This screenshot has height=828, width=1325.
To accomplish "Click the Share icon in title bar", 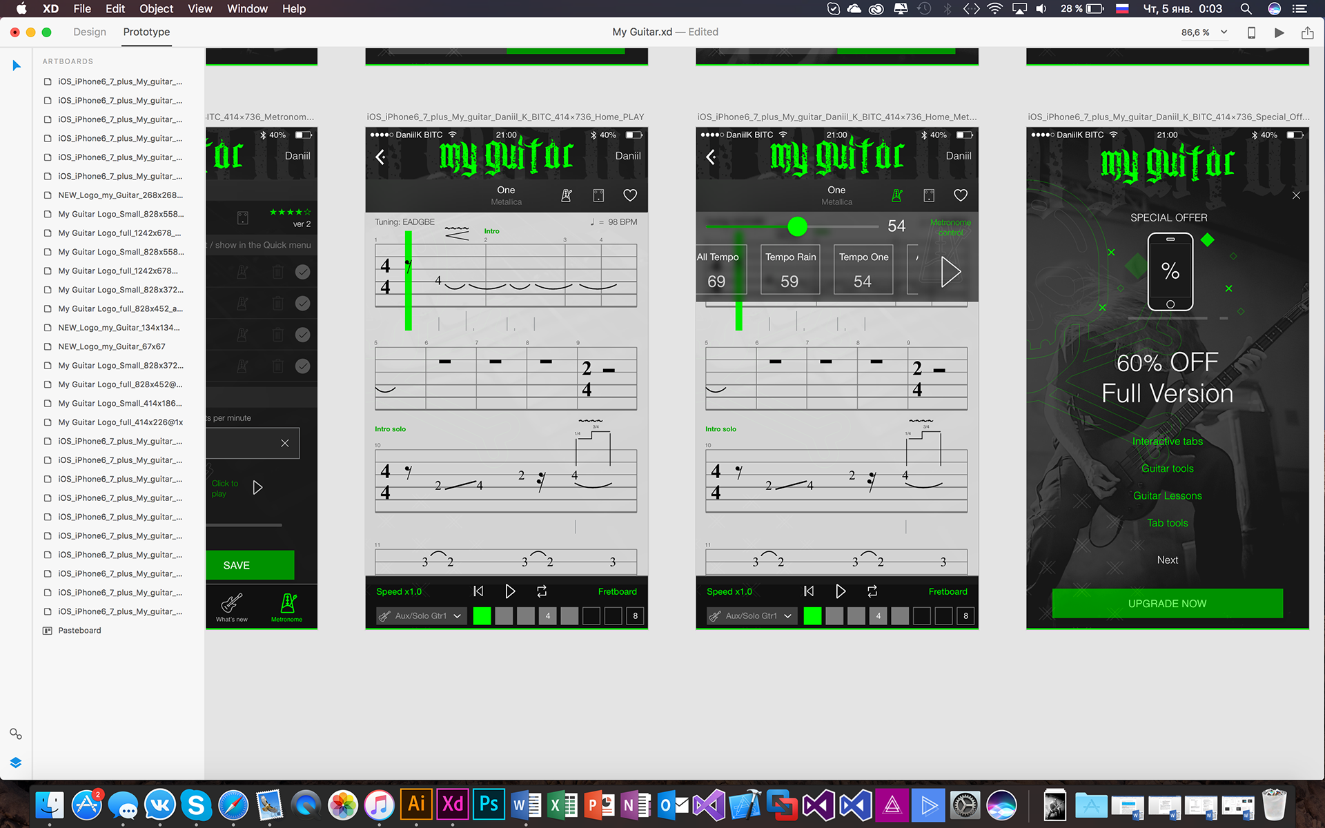I will click(1307, 32).
